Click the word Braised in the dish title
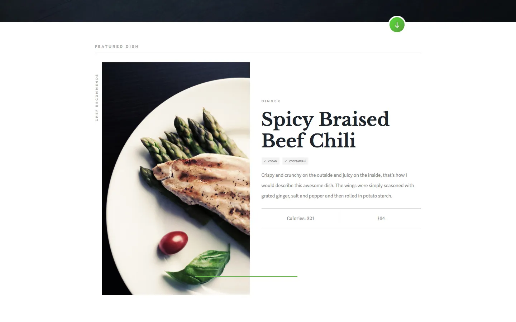The image size is (516, 322). (354, 119)
